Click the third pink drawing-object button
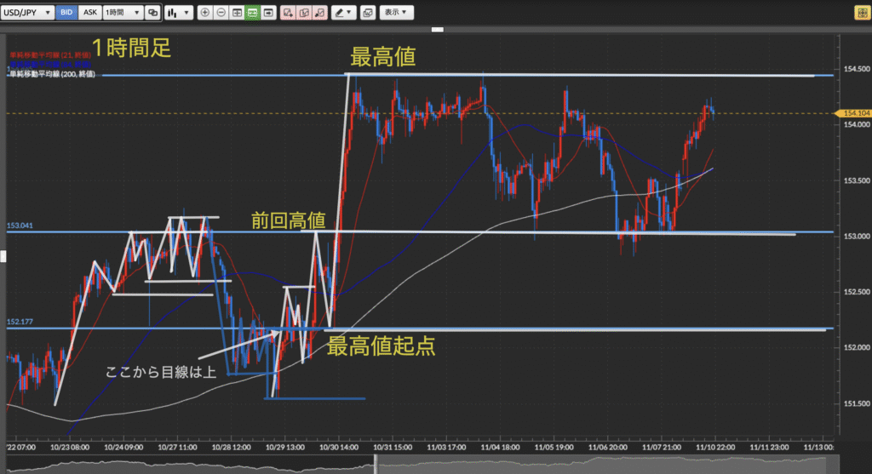Image resolution: width=872 pixels, height=474 pixels. tap(318, 13)
